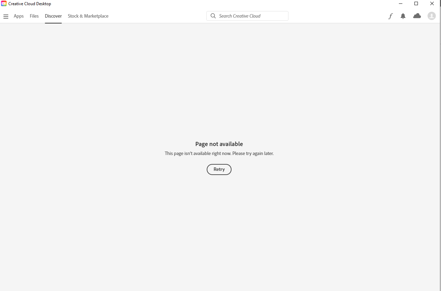This screenshot has width=441, height=291.
Task: Click the Creative Cloud logo
Action: click(x=3, y=3)
